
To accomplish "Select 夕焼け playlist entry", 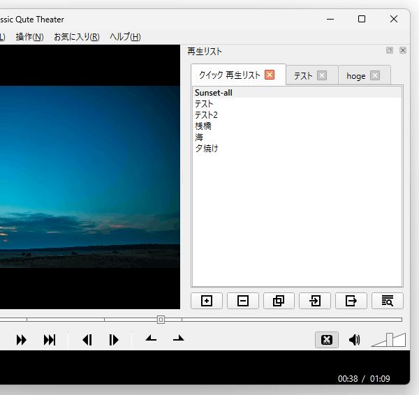I will pos(297,149).
